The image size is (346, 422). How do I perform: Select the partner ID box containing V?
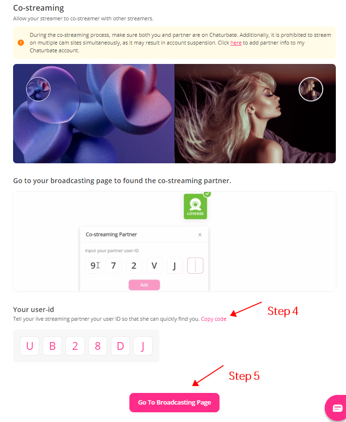point(154,266)
